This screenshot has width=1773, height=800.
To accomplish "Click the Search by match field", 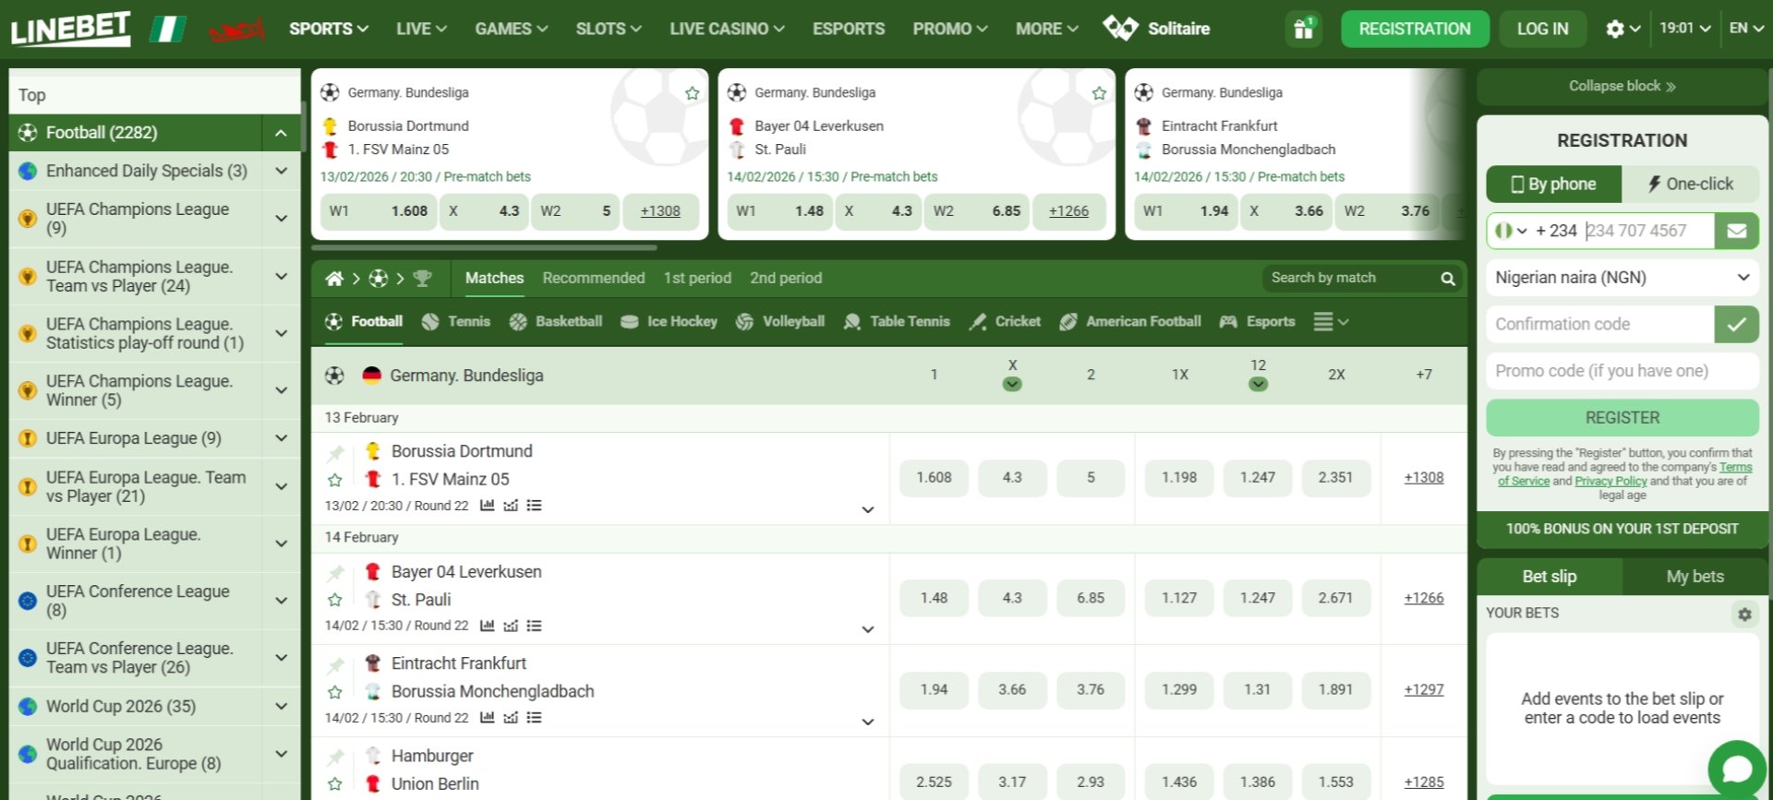I will click(x=1348, y=278).
